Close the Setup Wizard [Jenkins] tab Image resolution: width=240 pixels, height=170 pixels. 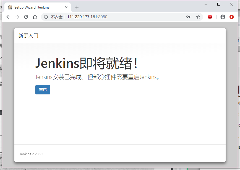tap(66, 7)
